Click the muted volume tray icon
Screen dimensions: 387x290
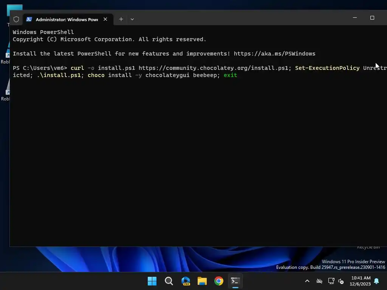point(341,281)
